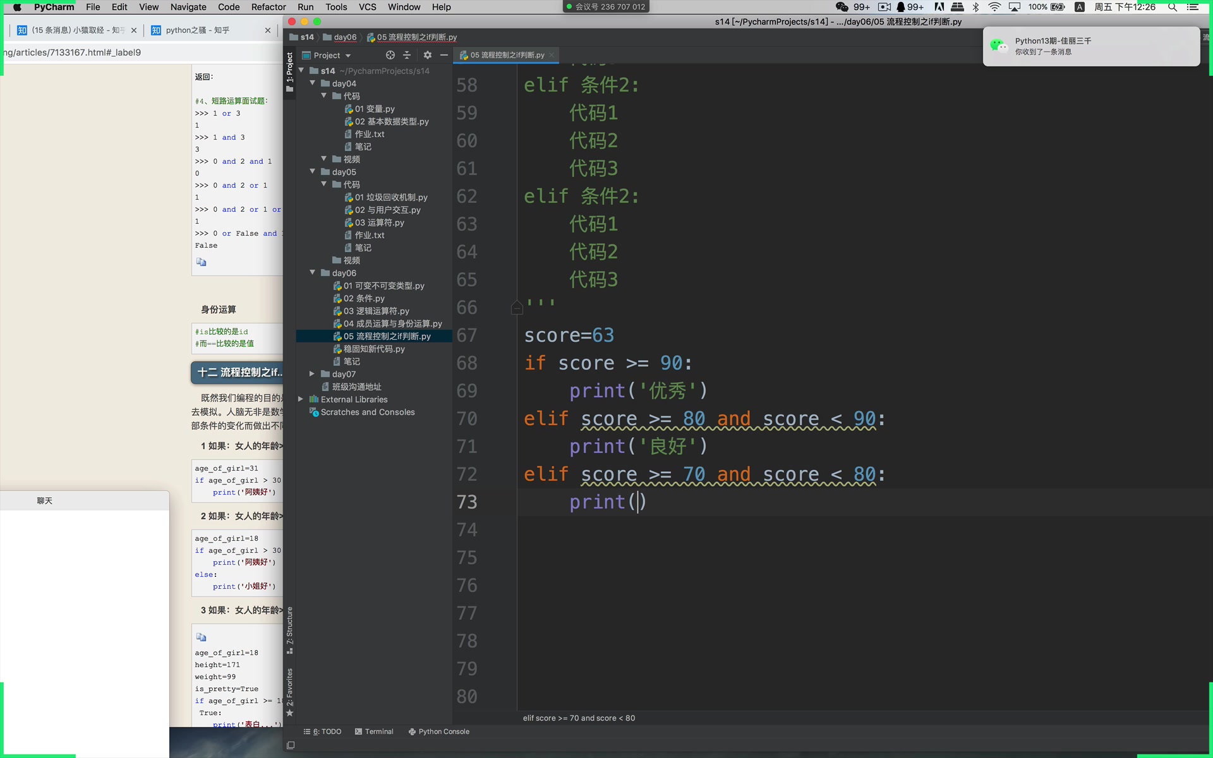Viewport: 1213px width, 758px height.
Task: Toggle the Z: Structure side tool window
Action: [x=289, y=630]
